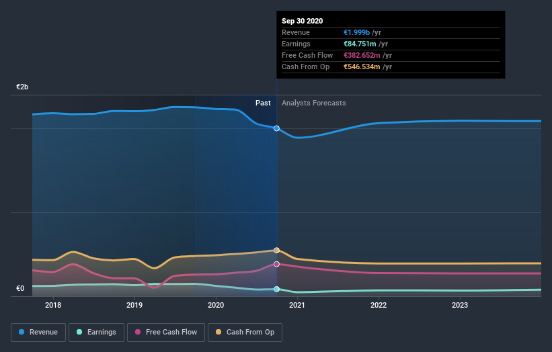Click the Revenue row label in tooltip
This screenshot has height=352, width=552.
[x=296, y=32]
